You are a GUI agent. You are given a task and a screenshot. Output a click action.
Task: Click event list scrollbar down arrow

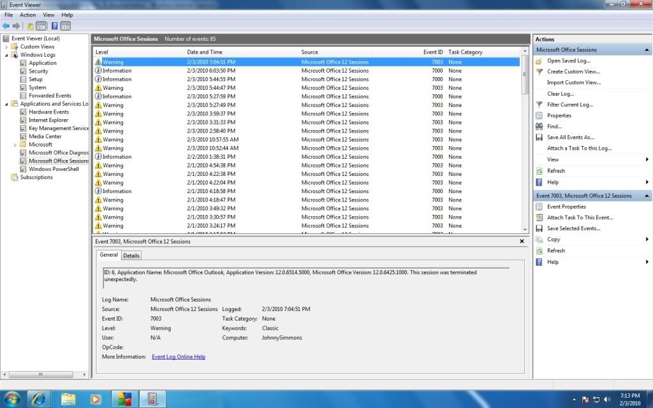[x=525, y=229]
